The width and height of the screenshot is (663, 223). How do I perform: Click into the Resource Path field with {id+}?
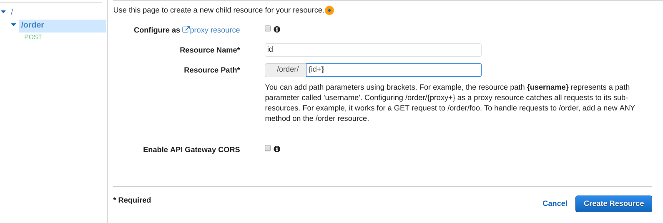tap(393, 70)
